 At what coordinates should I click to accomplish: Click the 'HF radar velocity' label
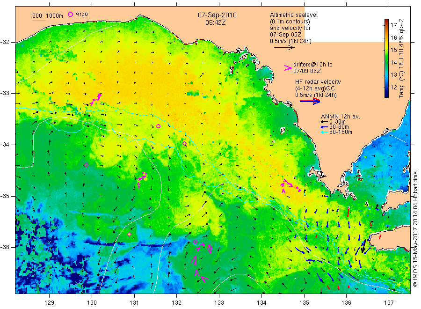pos(318,82)
